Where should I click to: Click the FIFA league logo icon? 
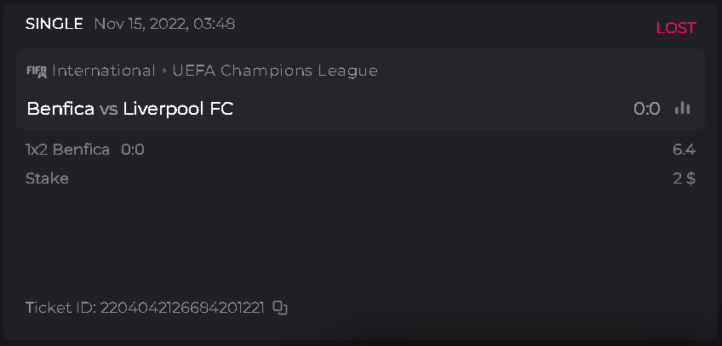(x=36, y=71)
